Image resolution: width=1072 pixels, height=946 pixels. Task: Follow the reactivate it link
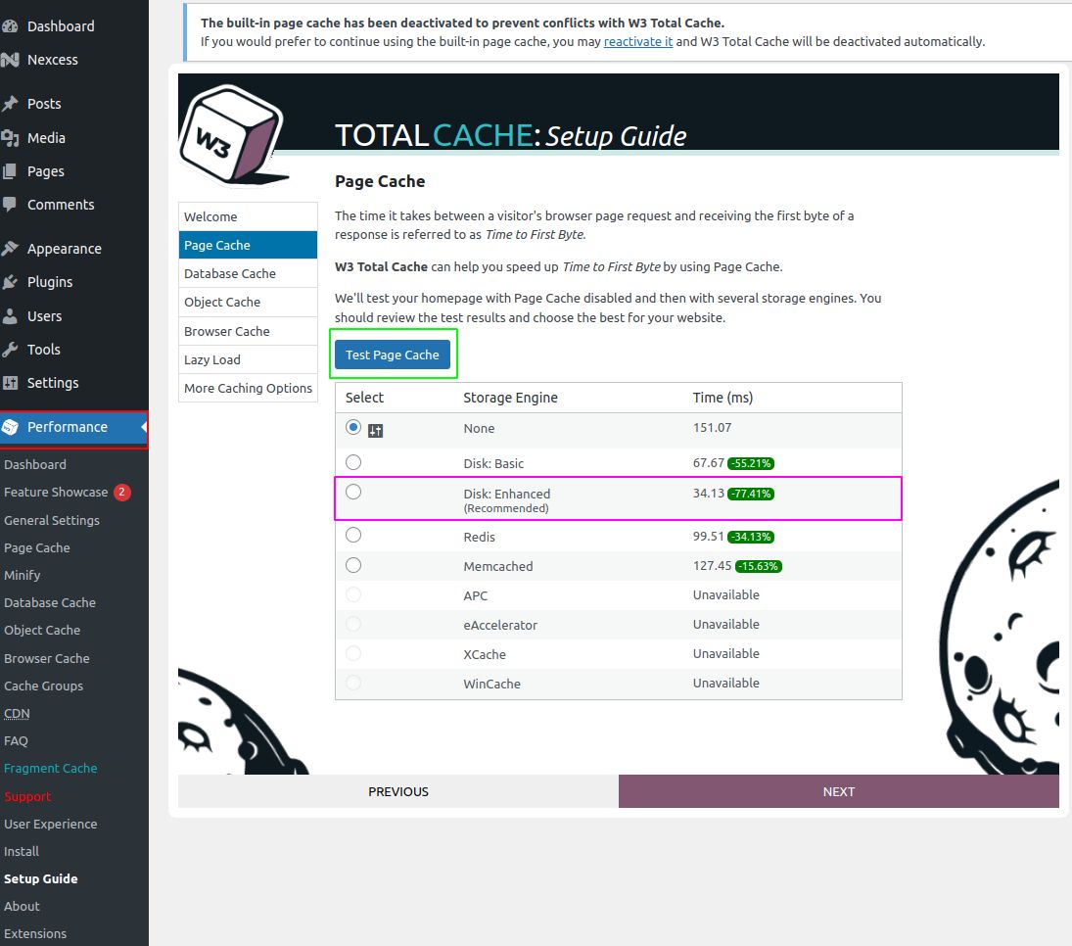point(638,41)
